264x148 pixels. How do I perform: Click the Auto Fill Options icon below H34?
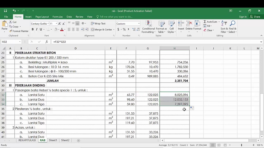tap(192, 108)
